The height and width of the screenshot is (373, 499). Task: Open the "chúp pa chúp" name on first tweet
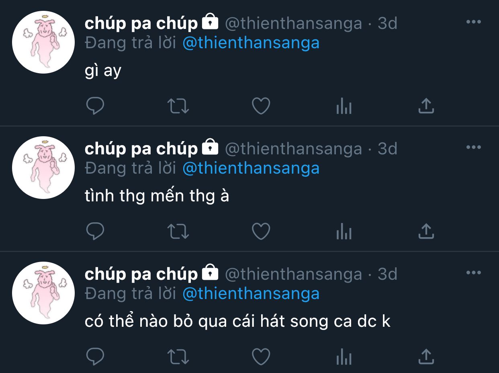tap(141, 24)
